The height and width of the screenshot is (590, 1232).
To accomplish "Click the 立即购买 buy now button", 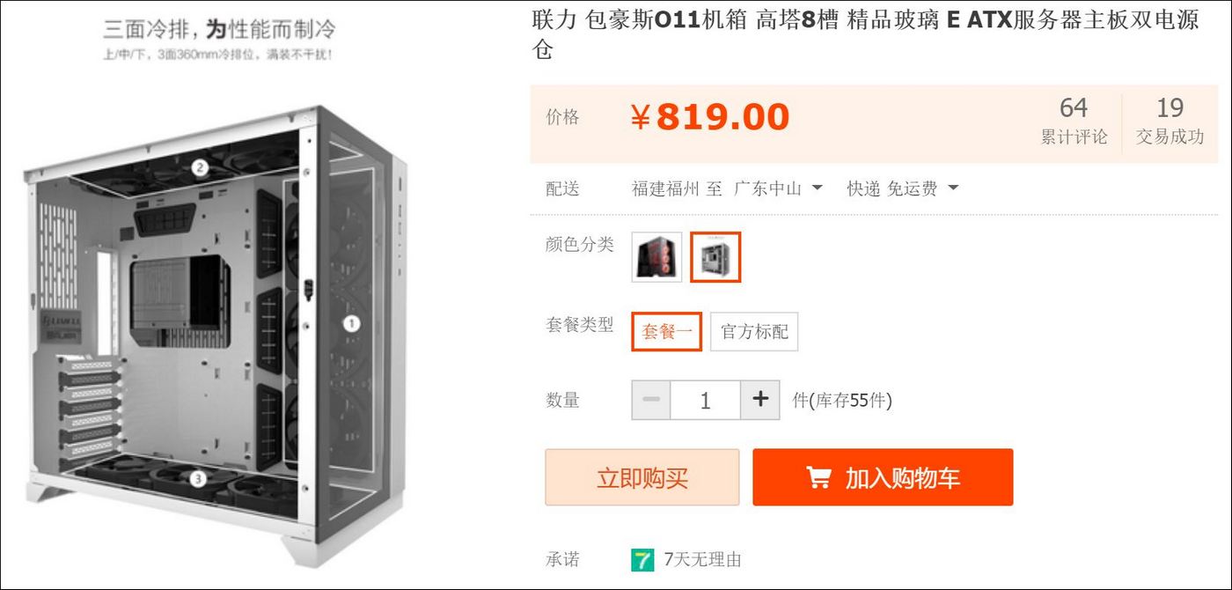I will [642, 477].
